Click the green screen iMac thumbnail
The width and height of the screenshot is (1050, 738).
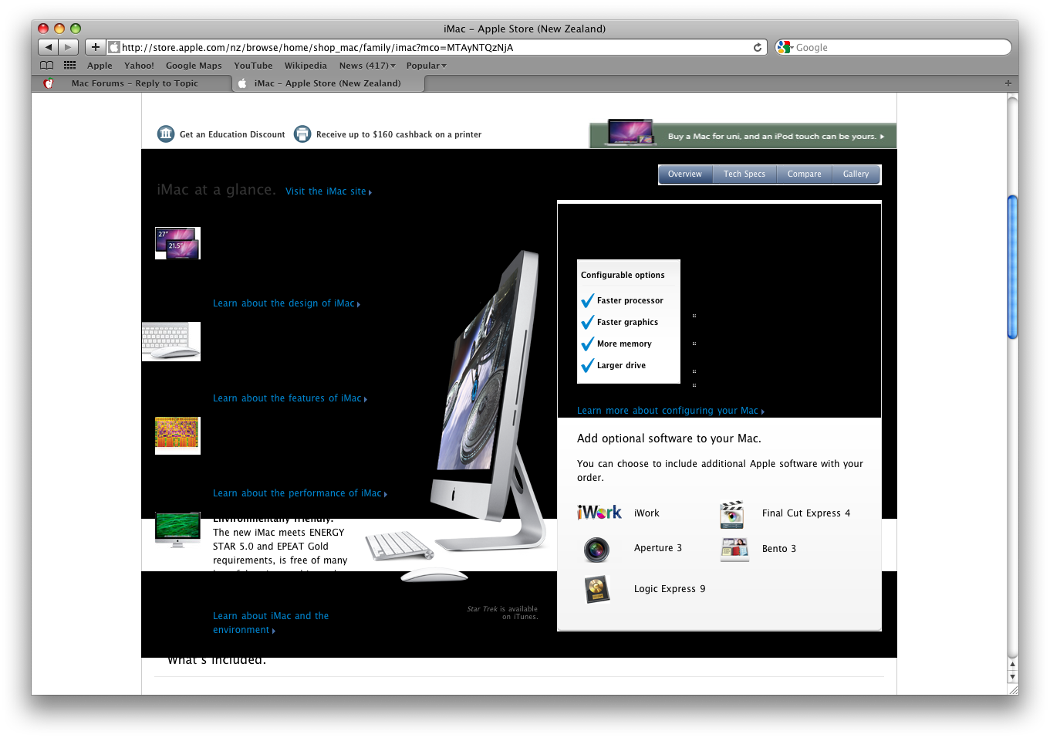tap(177, 530)
